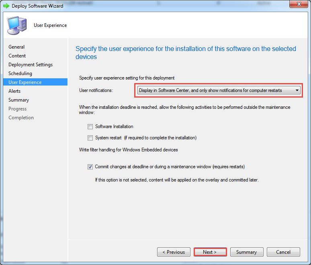Tick the System restart checkbox
Image resolution: width=311 pixels, height=265 pixels.
point(90,138)
